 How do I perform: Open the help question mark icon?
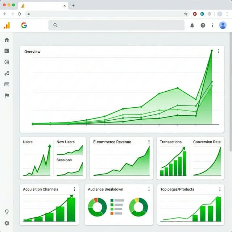tap(203, 25)
